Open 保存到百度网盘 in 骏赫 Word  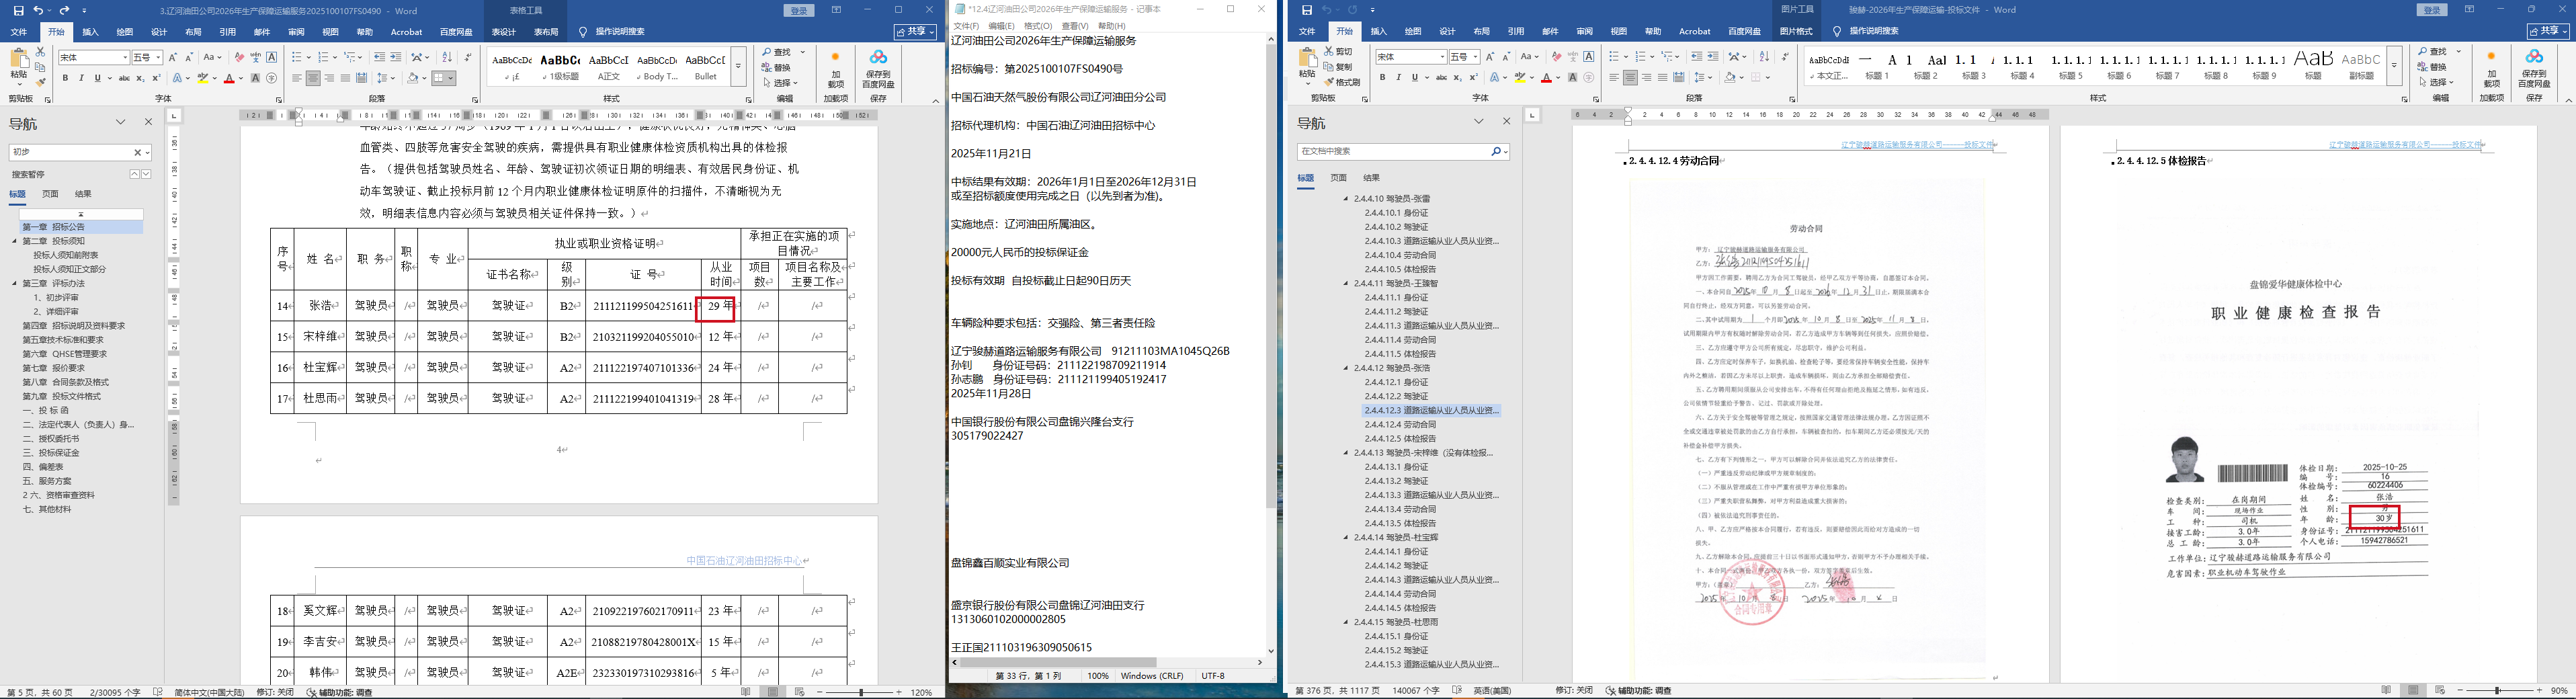2534,69
